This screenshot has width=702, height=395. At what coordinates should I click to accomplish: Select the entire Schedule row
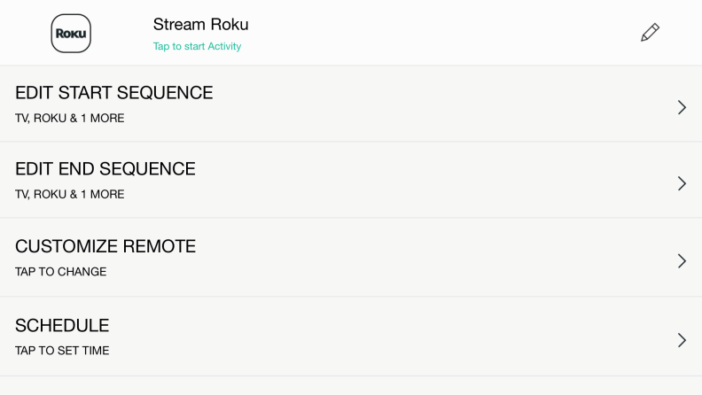click(351, 337)
